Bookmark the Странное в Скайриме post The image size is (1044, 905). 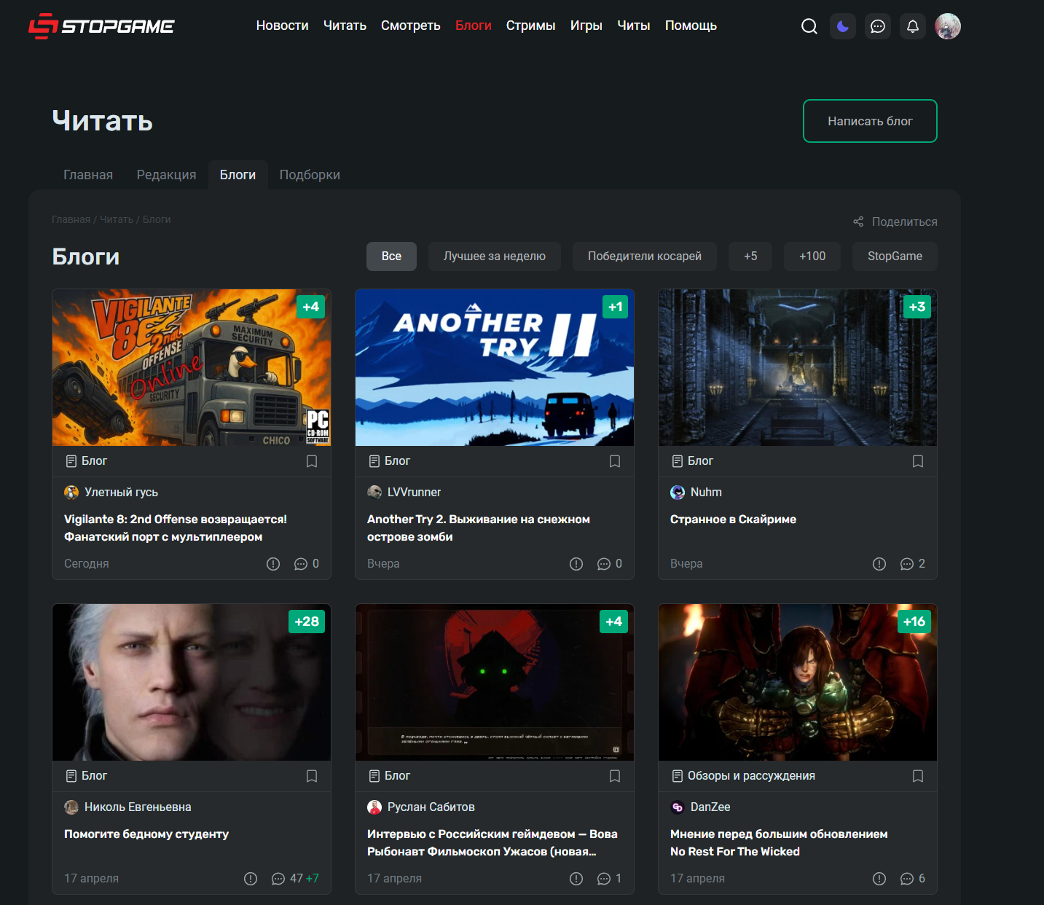pyautogui.click(x=918, y=461)
